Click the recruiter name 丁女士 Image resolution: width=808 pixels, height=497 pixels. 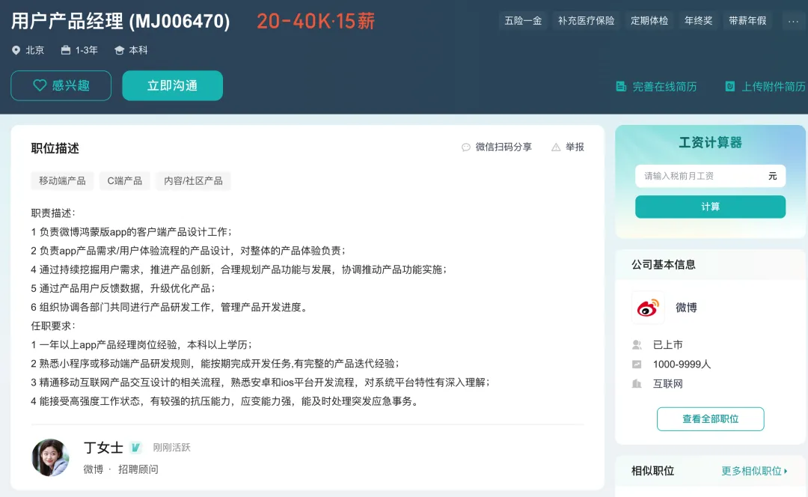click(x=103, y=448)
